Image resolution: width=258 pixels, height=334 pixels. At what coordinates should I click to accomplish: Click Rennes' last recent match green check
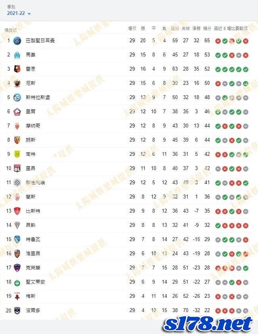(246, 69)
